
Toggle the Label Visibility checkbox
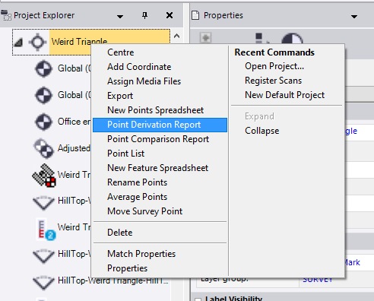pyautogui.click(x=198, y=299)
